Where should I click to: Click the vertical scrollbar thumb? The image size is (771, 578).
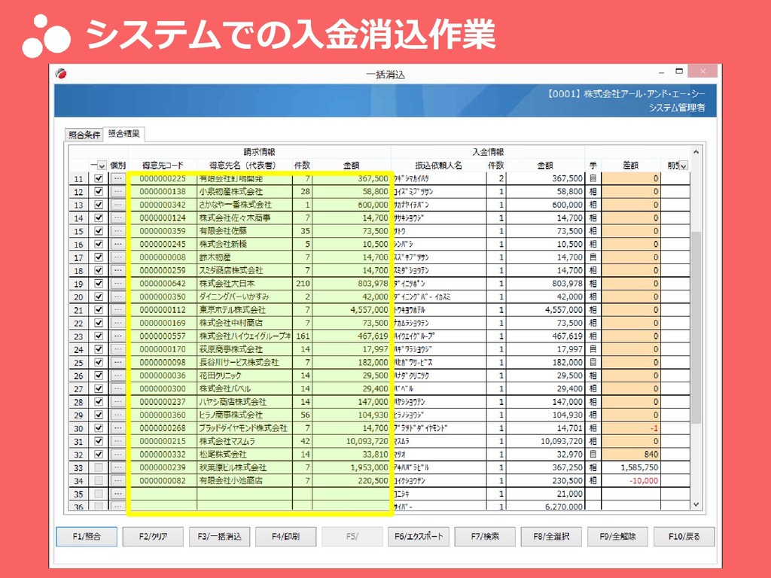pyautogui.click(x=696, y=328)
